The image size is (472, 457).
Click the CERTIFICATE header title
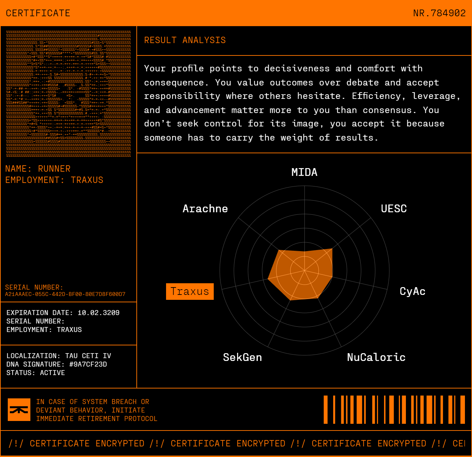tap(38, 13)
